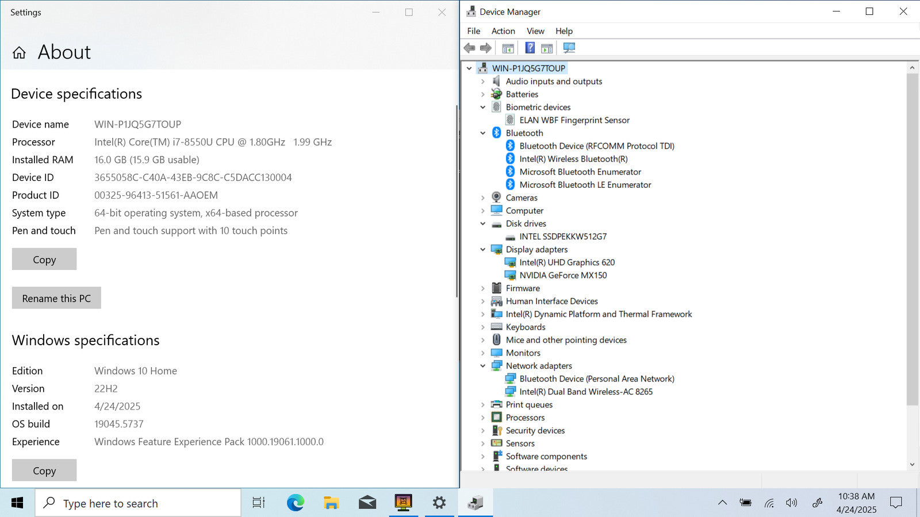Launch Microsoft Edge from the taskbar

[x=296, y=503]
